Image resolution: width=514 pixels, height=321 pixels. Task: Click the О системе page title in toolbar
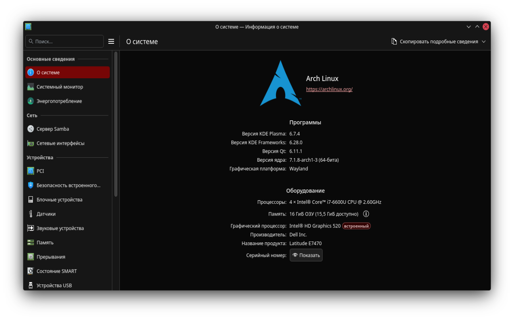[x=142, y=42]
